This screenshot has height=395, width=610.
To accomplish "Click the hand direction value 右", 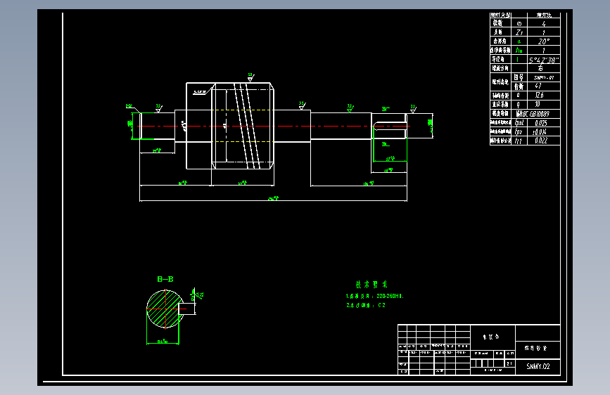I will (540, 68).
